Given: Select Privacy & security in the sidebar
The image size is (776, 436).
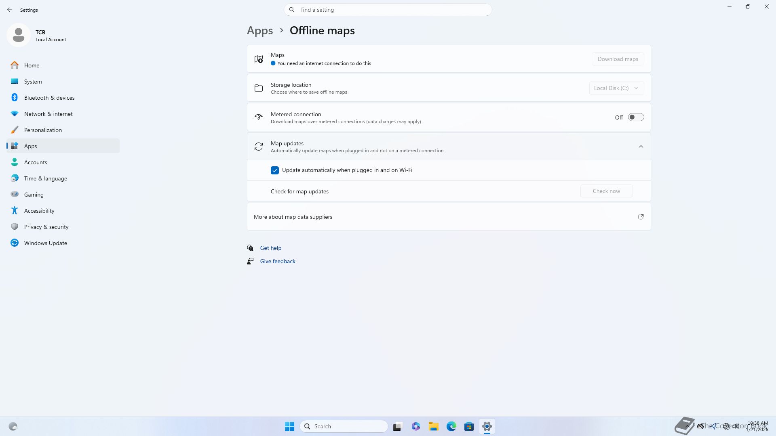Looking at the screenshot, I should point(46,227).
